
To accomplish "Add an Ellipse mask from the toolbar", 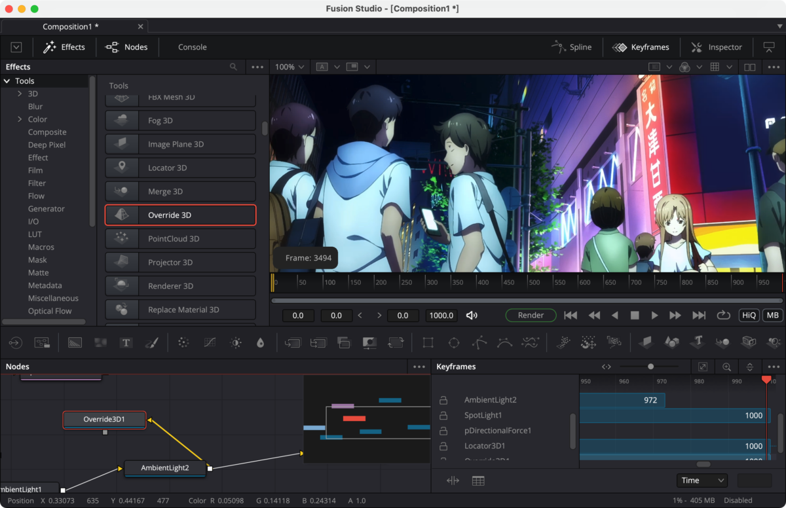I will (x=453, y=342).
